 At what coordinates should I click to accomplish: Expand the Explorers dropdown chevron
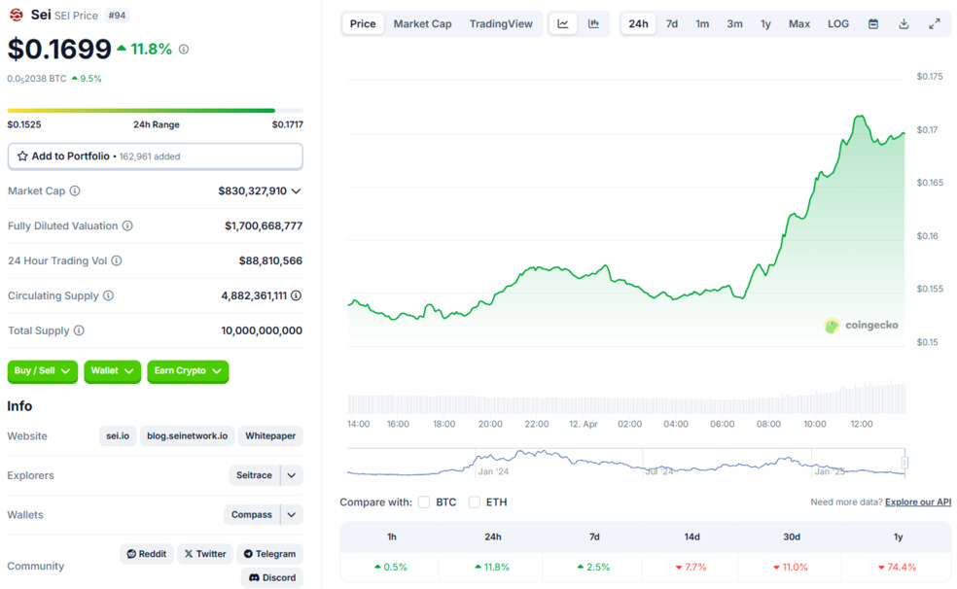point(292,475)
